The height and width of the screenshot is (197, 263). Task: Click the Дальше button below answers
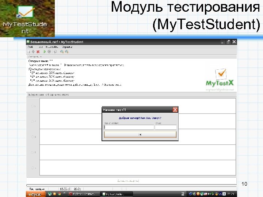128,181
